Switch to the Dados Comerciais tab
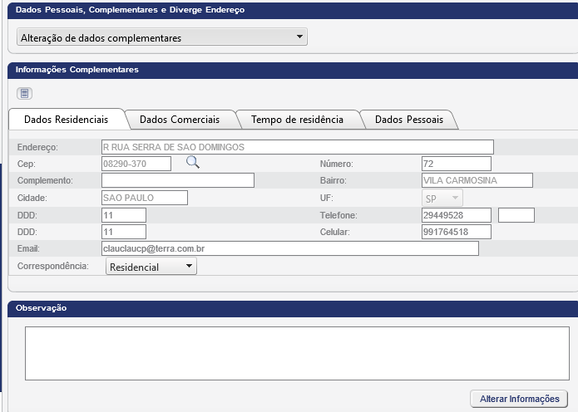 click(x=180, y=120)
